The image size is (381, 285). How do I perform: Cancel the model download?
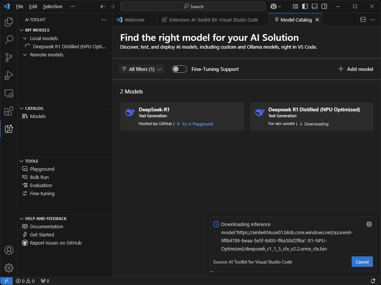tap(362, 262)
